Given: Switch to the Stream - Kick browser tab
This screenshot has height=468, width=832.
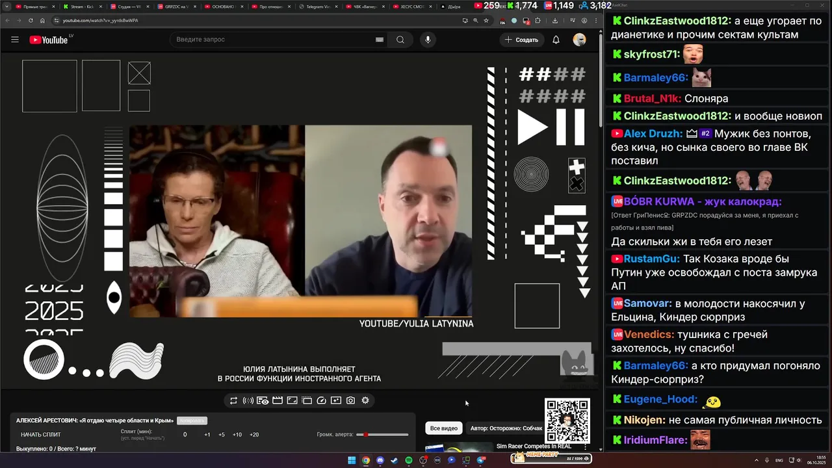Looking at the screenshot, I should (x=83, y=6).
